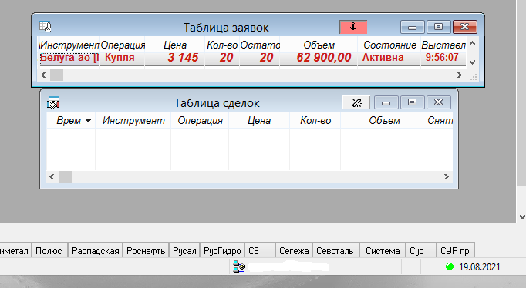Click the Операция column header in trades table
The image size is (526, 288).
tap(200, 121)
